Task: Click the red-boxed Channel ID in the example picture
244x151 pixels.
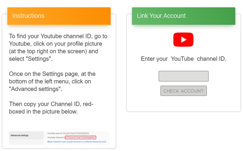Action: 81,138
